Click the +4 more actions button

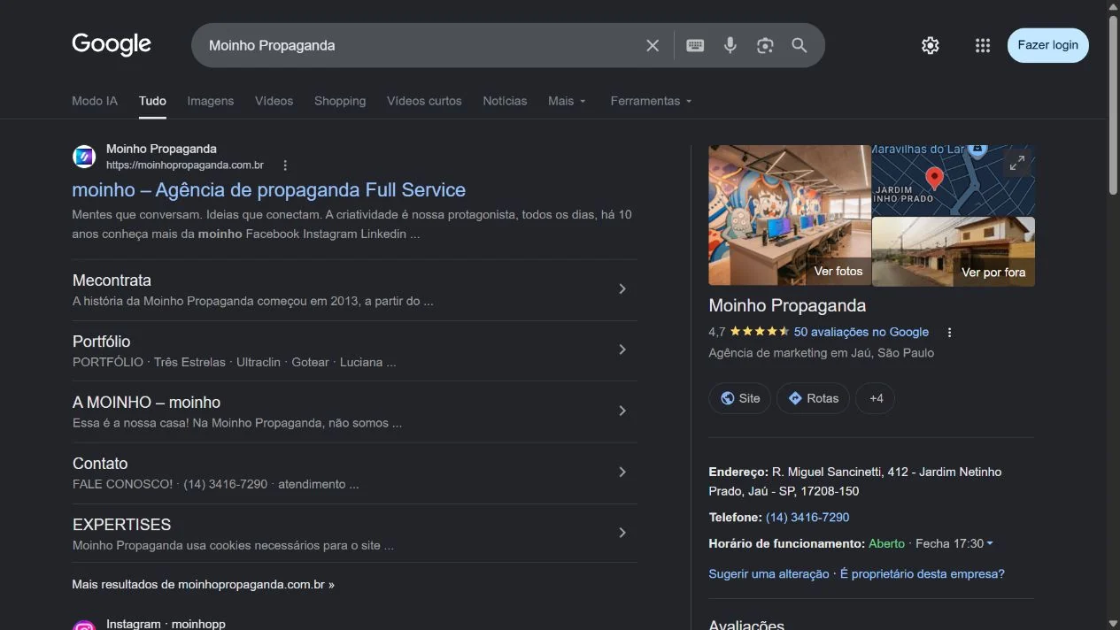(875, 398)
